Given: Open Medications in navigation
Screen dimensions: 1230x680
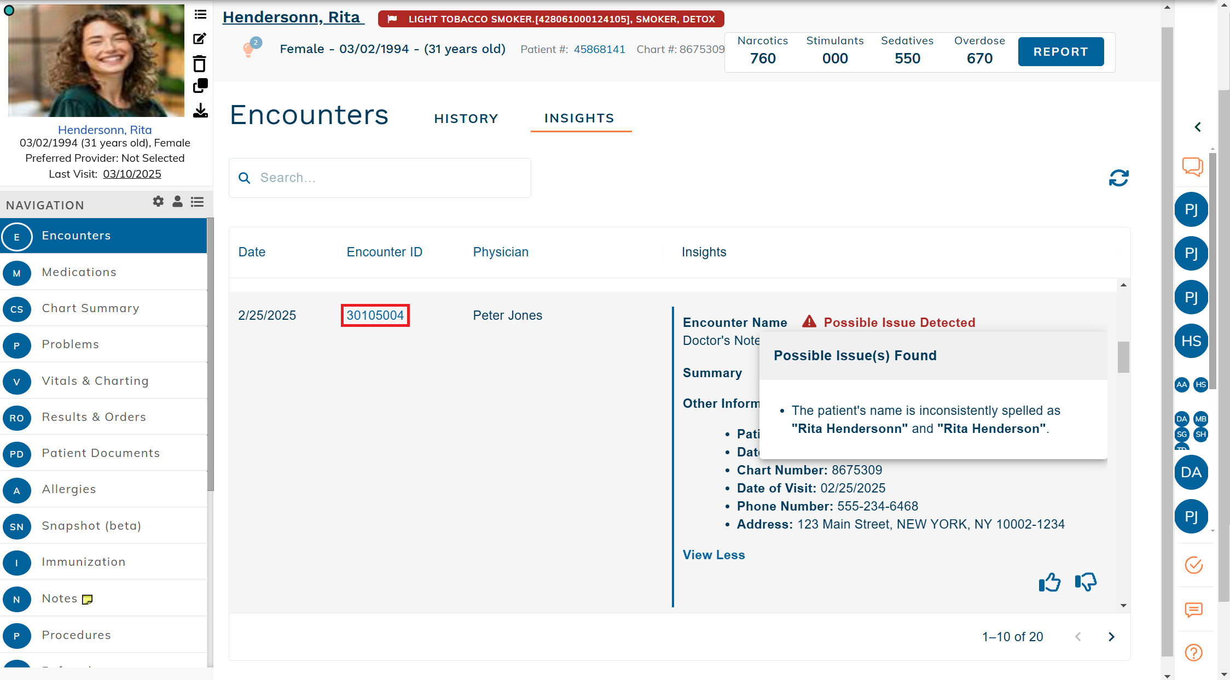Looking at the screenshot, I should (79, 272).
